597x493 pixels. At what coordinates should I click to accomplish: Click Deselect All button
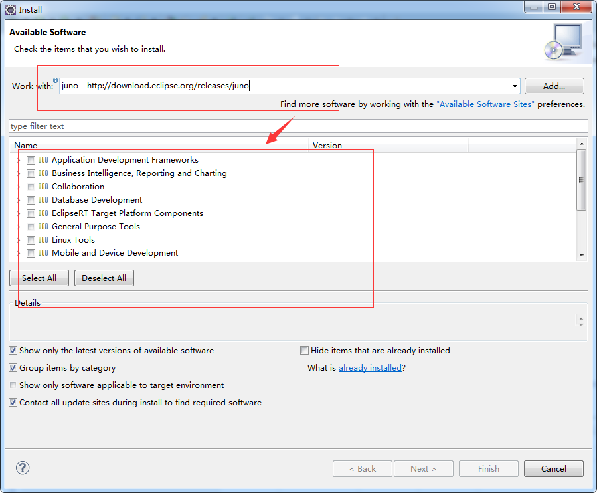point(104,278)
